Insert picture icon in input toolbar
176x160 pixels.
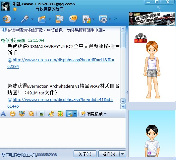(x=41, y=114)
